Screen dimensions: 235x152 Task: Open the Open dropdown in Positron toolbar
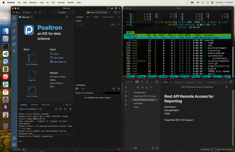(x=27, y=13)
